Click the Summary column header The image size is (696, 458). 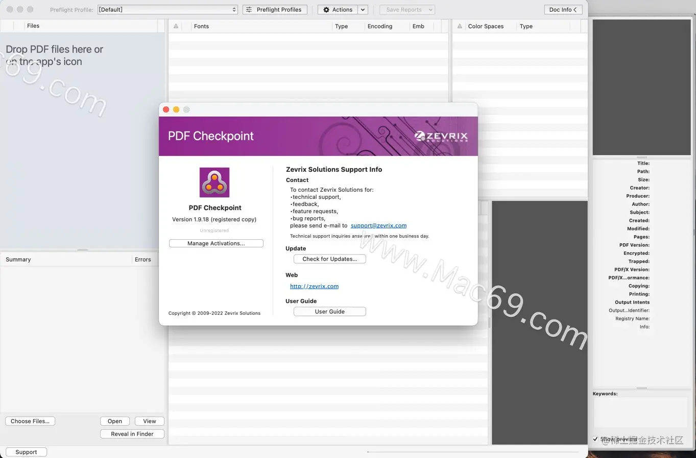pos(66,260)
